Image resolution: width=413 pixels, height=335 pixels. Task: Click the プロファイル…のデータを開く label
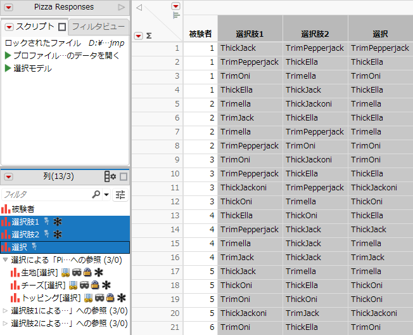coord(67,56)
